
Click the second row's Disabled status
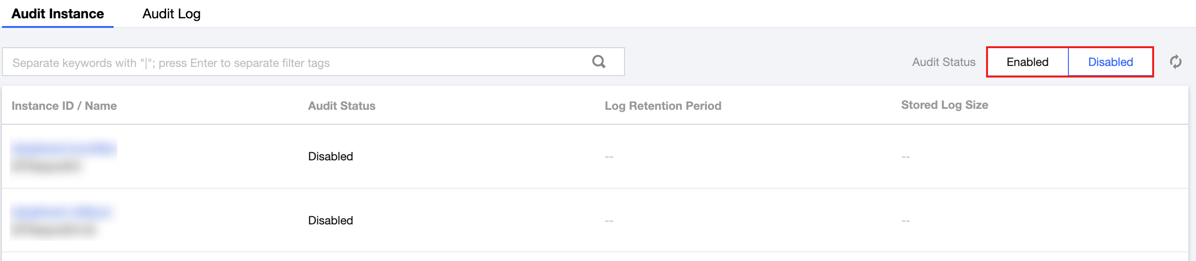click(x=331, y=221)
